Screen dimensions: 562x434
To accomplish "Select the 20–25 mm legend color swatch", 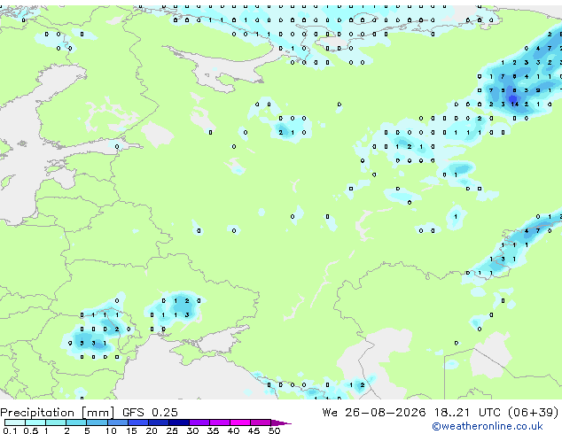I will (x=159, y=422).
